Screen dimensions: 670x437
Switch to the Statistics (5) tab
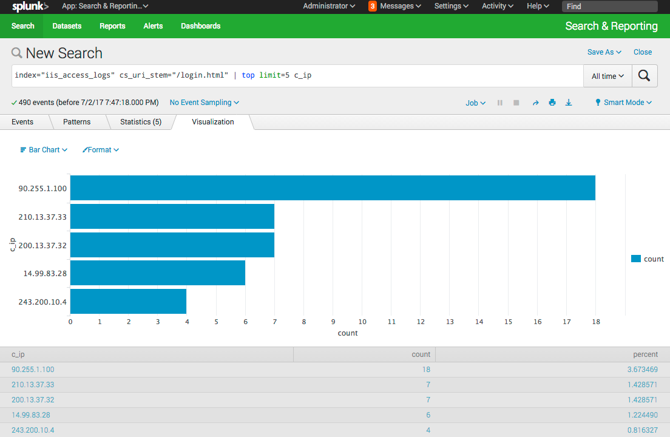point(141,122)
